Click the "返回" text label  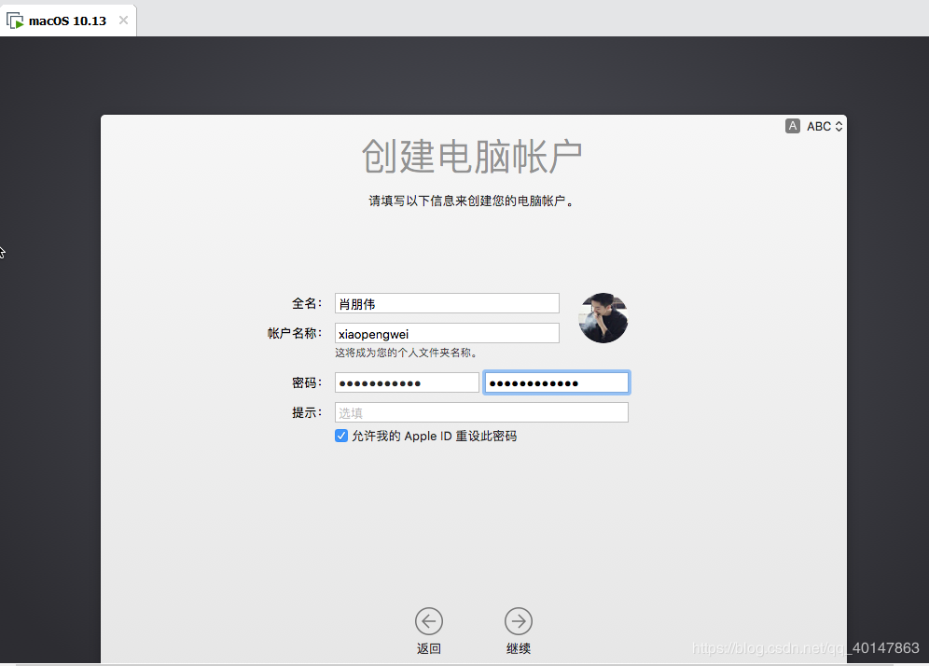click(x=429, y=648)
